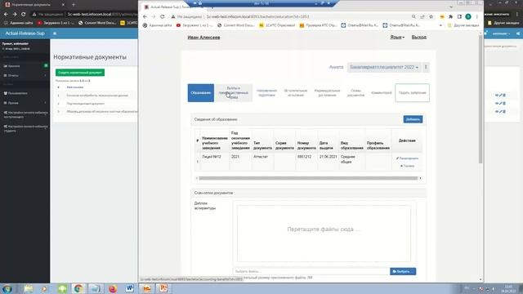Open File Explorer from the taskbar
Viewport: 523px width, 294px height.
(29, 288)
